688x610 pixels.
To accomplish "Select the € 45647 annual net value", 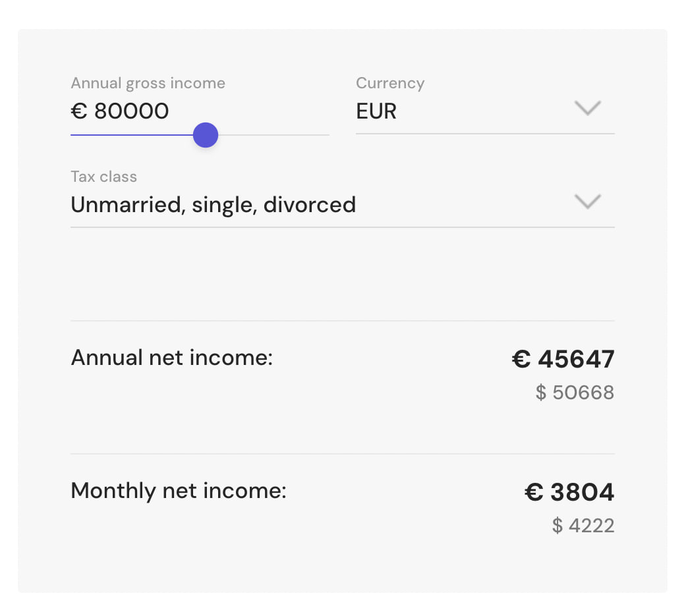I will pos(563,359).
